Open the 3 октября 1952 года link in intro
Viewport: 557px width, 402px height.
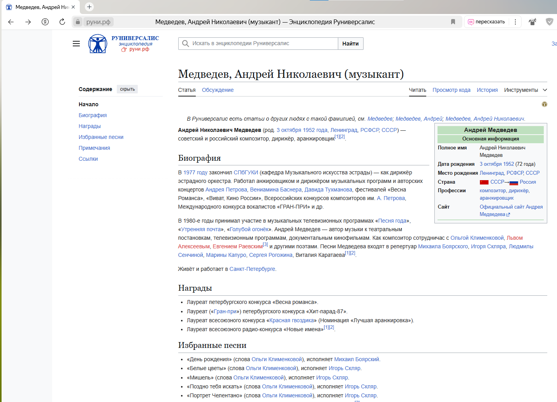pyautogui.click(x=302, y=130)
